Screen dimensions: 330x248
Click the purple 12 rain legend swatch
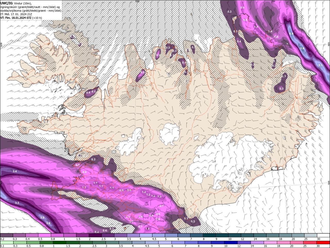coord(244,243)
